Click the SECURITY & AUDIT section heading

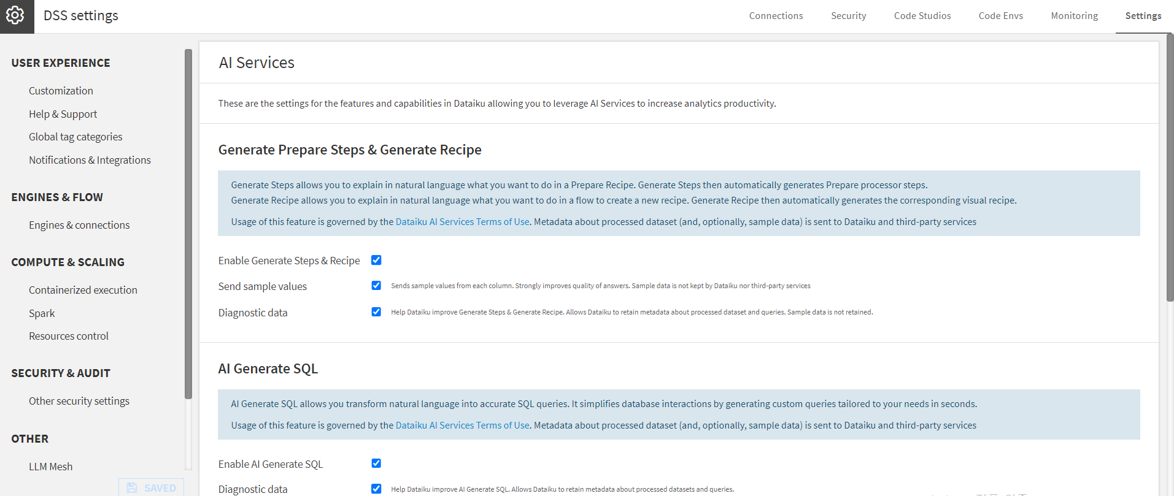[61, 373]
